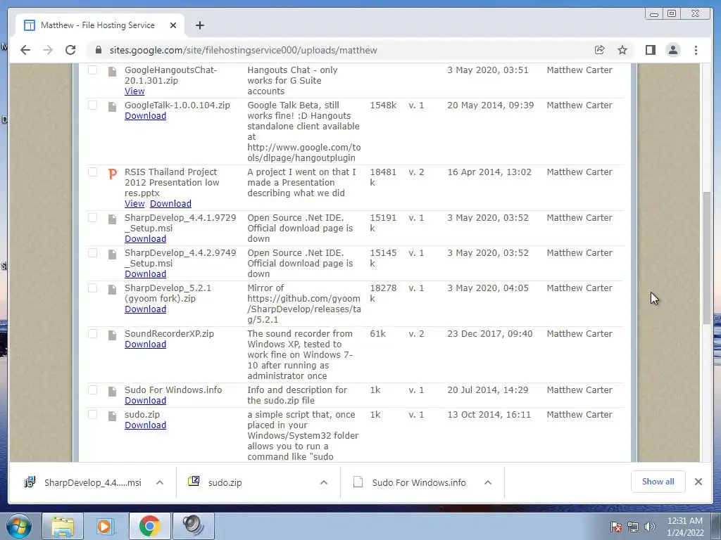Click the volume icon in system tray
The height and width of the screenshot is (540, 721).
[x=649, y=527]
